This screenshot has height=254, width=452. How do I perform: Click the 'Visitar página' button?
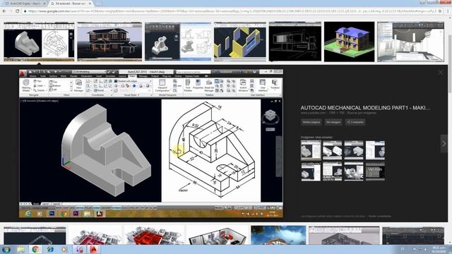[x=311, y=122]
